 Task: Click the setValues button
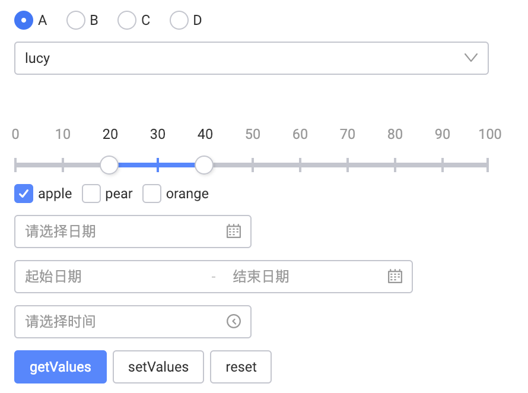[x=158, y=367]
